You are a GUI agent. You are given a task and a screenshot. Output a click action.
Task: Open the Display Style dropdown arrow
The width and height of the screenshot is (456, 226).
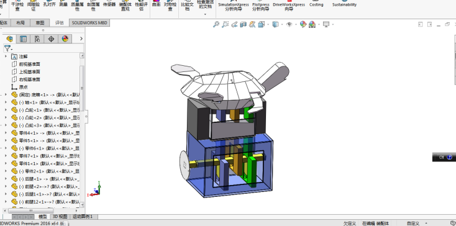pyautogui.click(x=282, y=24)
